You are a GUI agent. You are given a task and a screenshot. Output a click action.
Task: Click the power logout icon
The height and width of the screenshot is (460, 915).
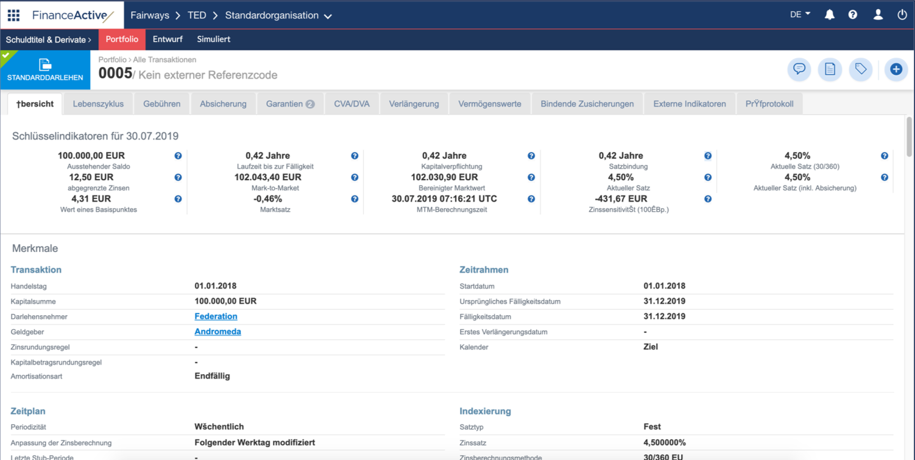click(x=902, y=15)
